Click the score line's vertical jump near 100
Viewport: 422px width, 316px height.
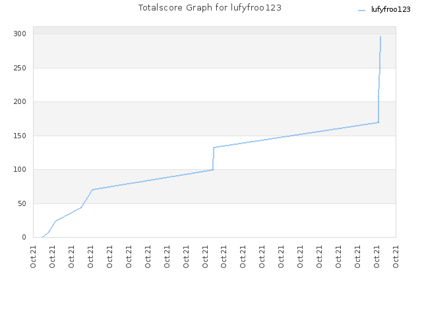[213, 159]
